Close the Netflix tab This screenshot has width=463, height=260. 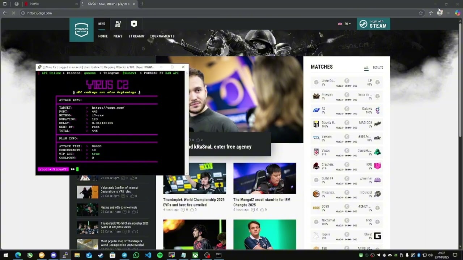pyautogui.click(x=76, y=4)
